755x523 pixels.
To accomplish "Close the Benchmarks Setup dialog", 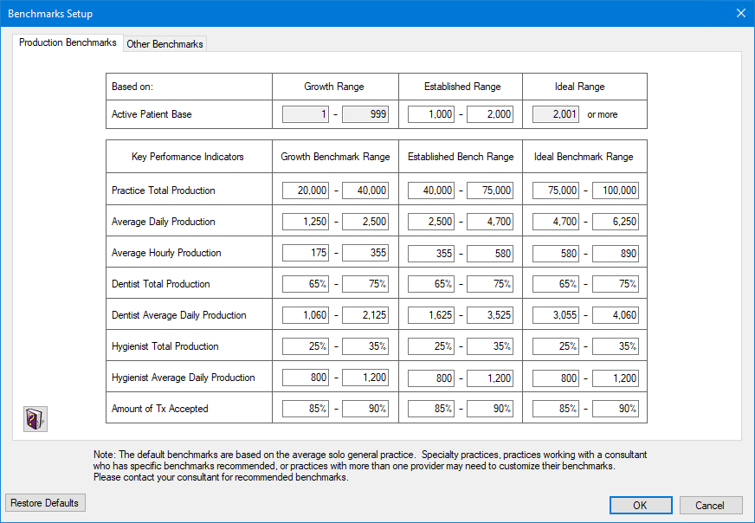I will (x=740, y=13).
